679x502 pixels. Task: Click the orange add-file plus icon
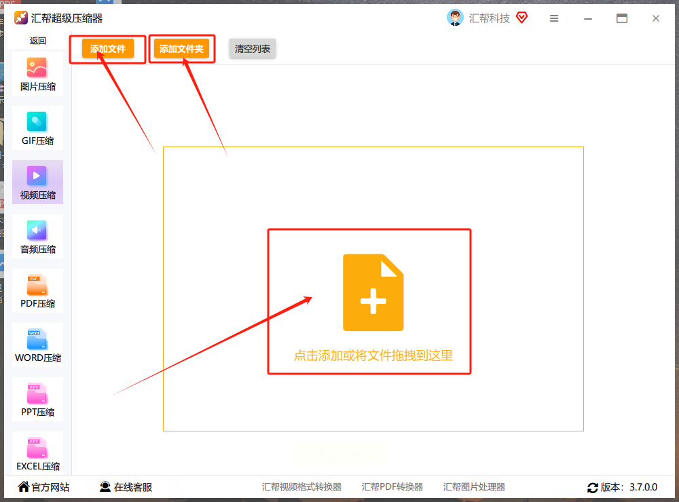pyautogui.click(x=373, y=292)
